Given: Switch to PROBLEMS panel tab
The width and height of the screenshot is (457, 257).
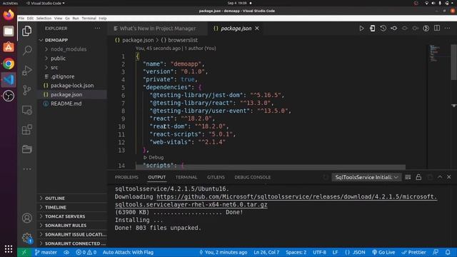Looking at the screenshot, I should click(x=126, y=177).
